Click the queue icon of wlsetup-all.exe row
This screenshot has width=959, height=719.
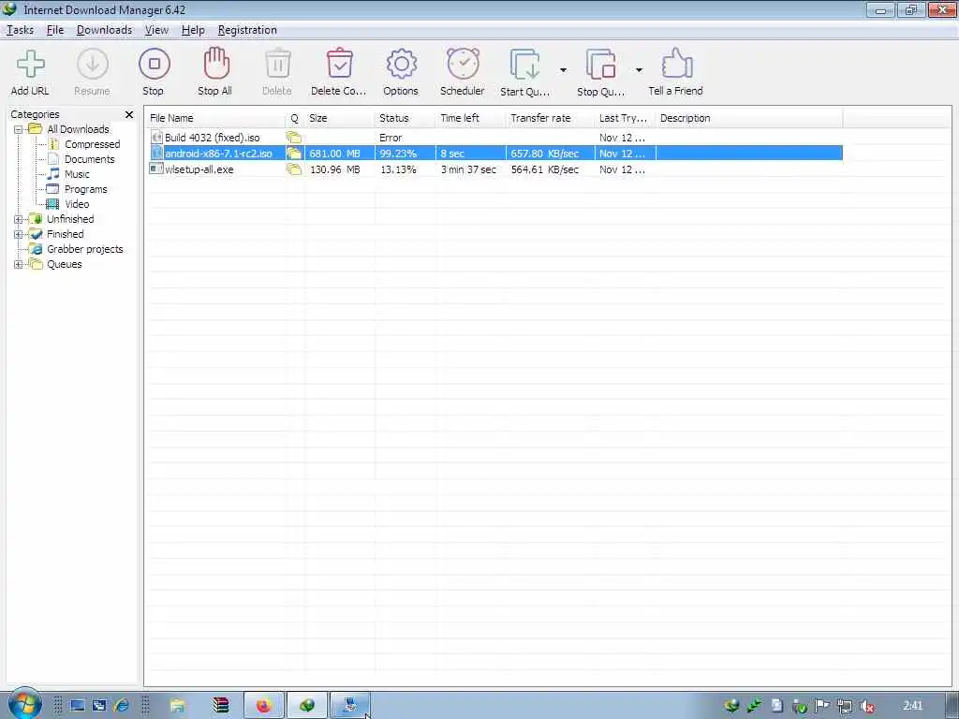click(294, 169)
